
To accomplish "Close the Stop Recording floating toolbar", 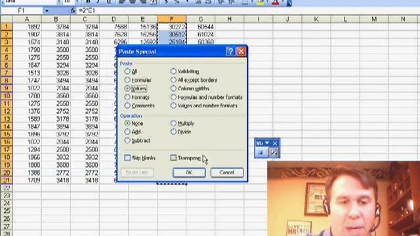I will tap(275, 144).
